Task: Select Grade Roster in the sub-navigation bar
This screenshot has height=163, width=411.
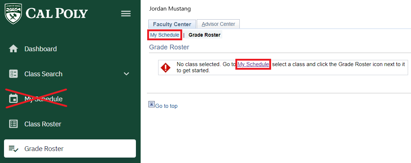Action: [204, 35]
